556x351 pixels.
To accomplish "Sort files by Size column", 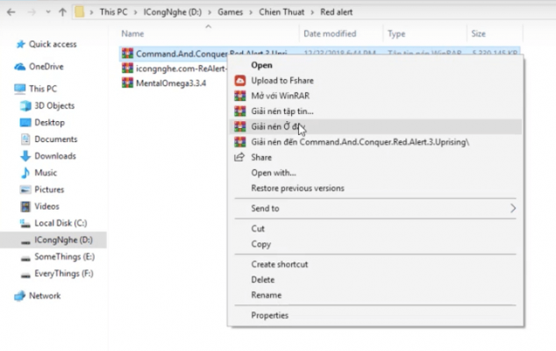I will tap(478, 33).
